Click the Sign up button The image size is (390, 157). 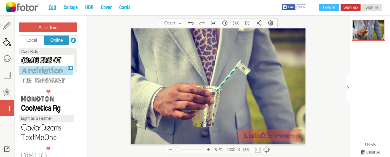pyautogui.click(x=350, y=7)
